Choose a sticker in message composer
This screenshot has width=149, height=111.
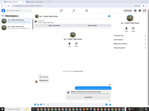click(41, 104)
